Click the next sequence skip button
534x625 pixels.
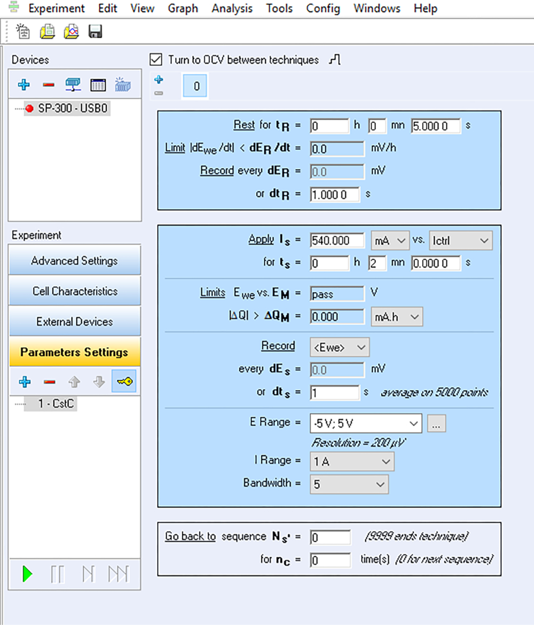pyautogui.click(x=88, y=574)
